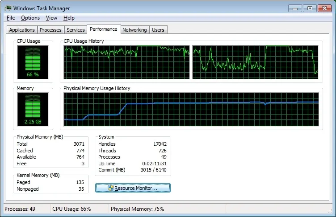Close the Task Manager window
The image size is (336, 217).
[x=325, y=8]
